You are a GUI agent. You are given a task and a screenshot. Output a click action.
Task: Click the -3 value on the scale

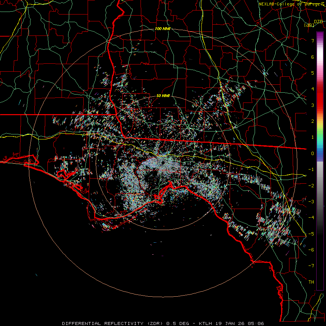[x=311, y=201]
